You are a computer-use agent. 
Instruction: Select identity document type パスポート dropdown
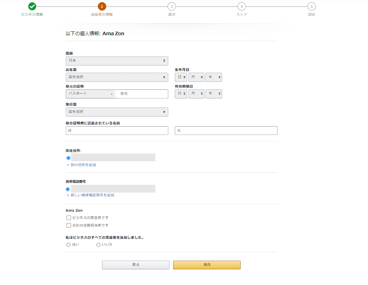coord(91,94)
